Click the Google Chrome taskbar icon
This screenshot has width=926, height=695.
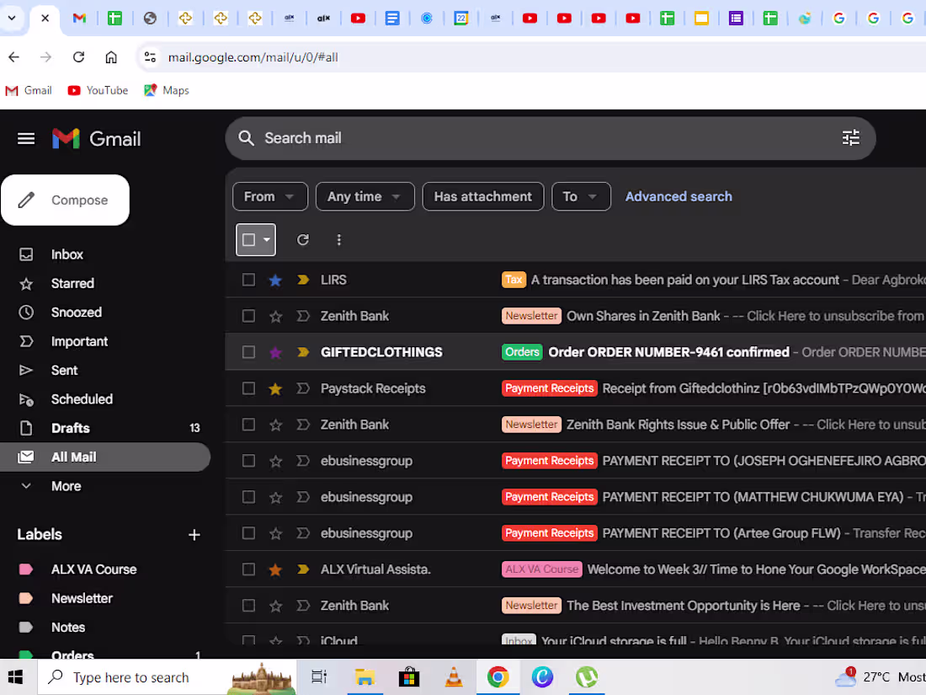[x=498, y=677]
